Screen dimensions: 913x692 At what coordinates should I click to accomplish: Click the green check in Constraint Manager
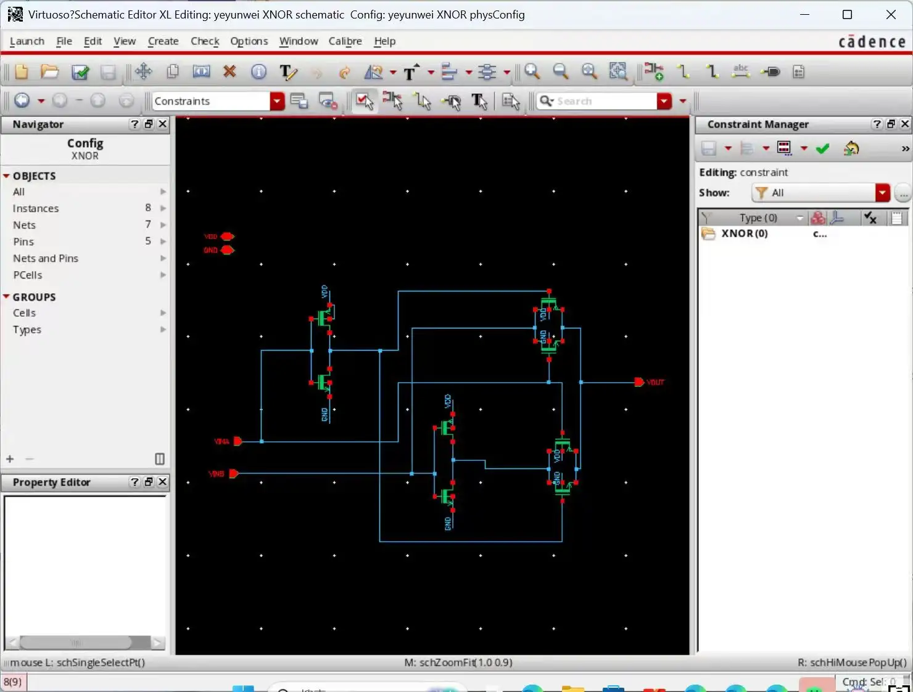[822, 149]
